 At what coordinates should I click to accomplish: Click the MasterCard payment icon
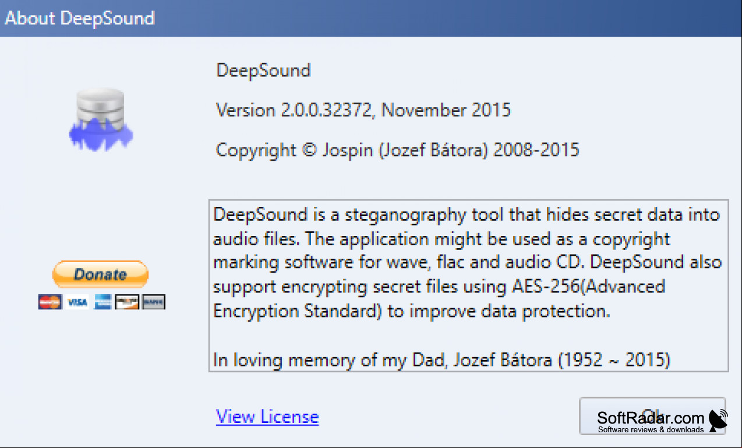(50, 302)
